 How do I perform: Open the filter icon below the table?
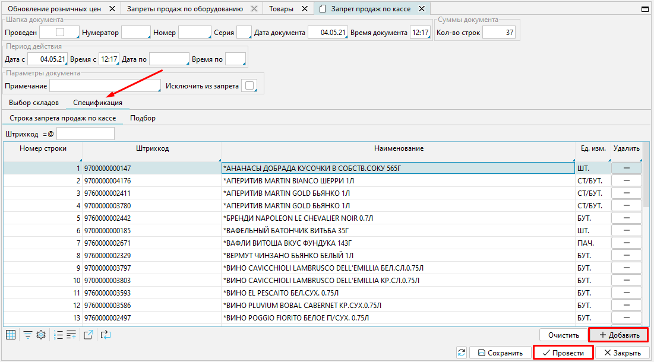tap(28, 335)
